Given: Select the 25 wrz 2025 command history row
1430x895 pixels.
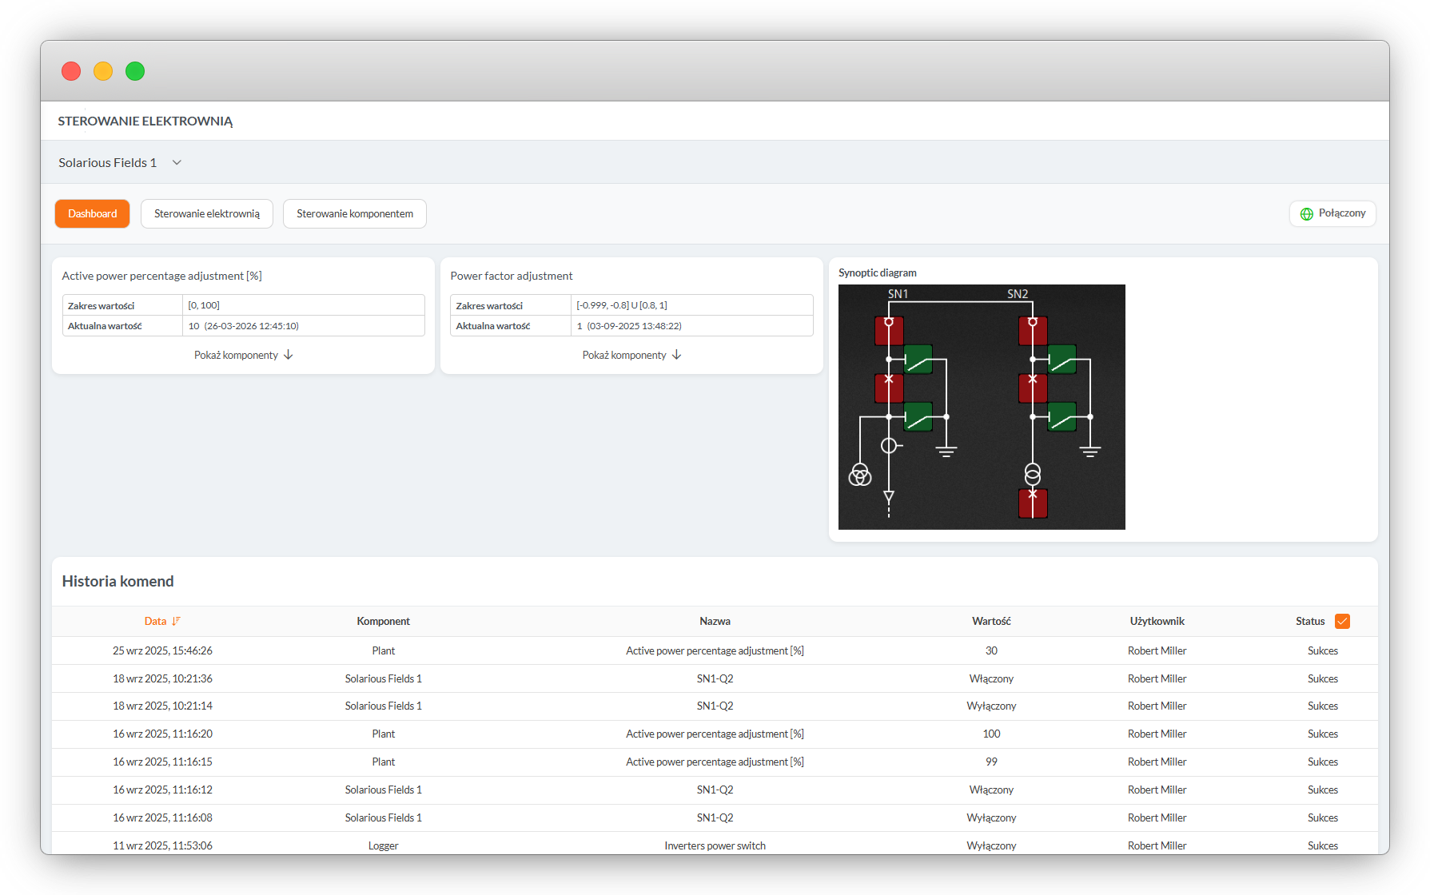Looking at the screenshot, I should point(714,651).
